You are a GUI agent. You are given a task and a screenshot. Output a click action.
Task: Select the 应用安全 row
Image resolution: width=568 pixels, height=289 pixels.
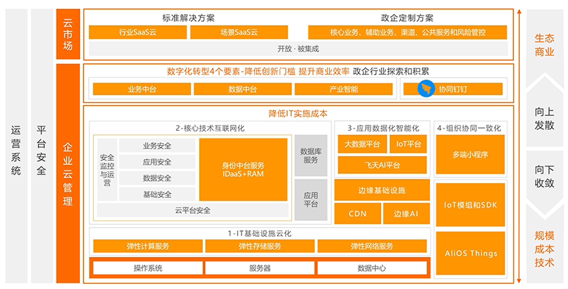point(157,162)
